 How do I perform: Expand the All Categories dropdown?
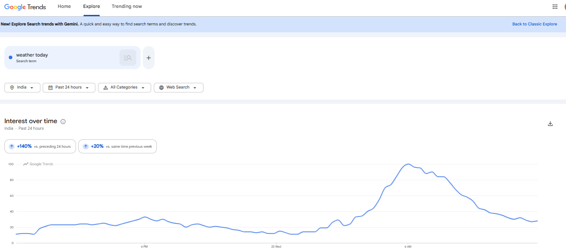coord(124,88)
